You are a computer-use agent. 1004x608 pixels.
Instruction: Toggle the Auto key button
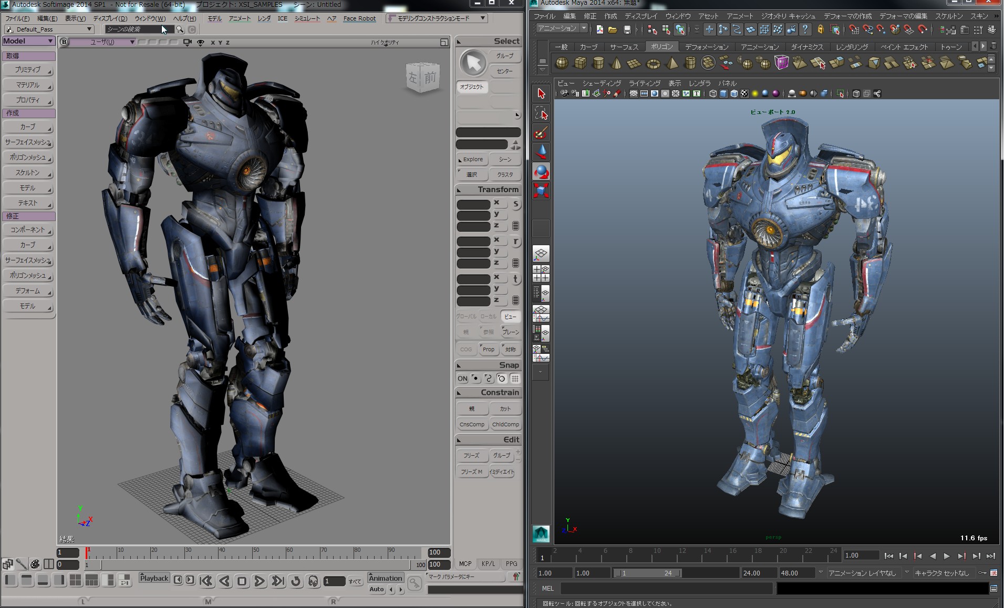(377, 590)
